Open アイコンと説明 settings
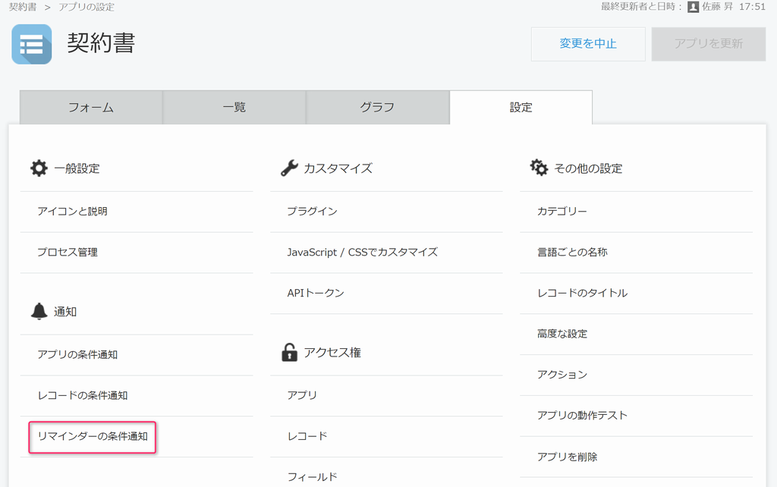777x487 pixels. 72,211
